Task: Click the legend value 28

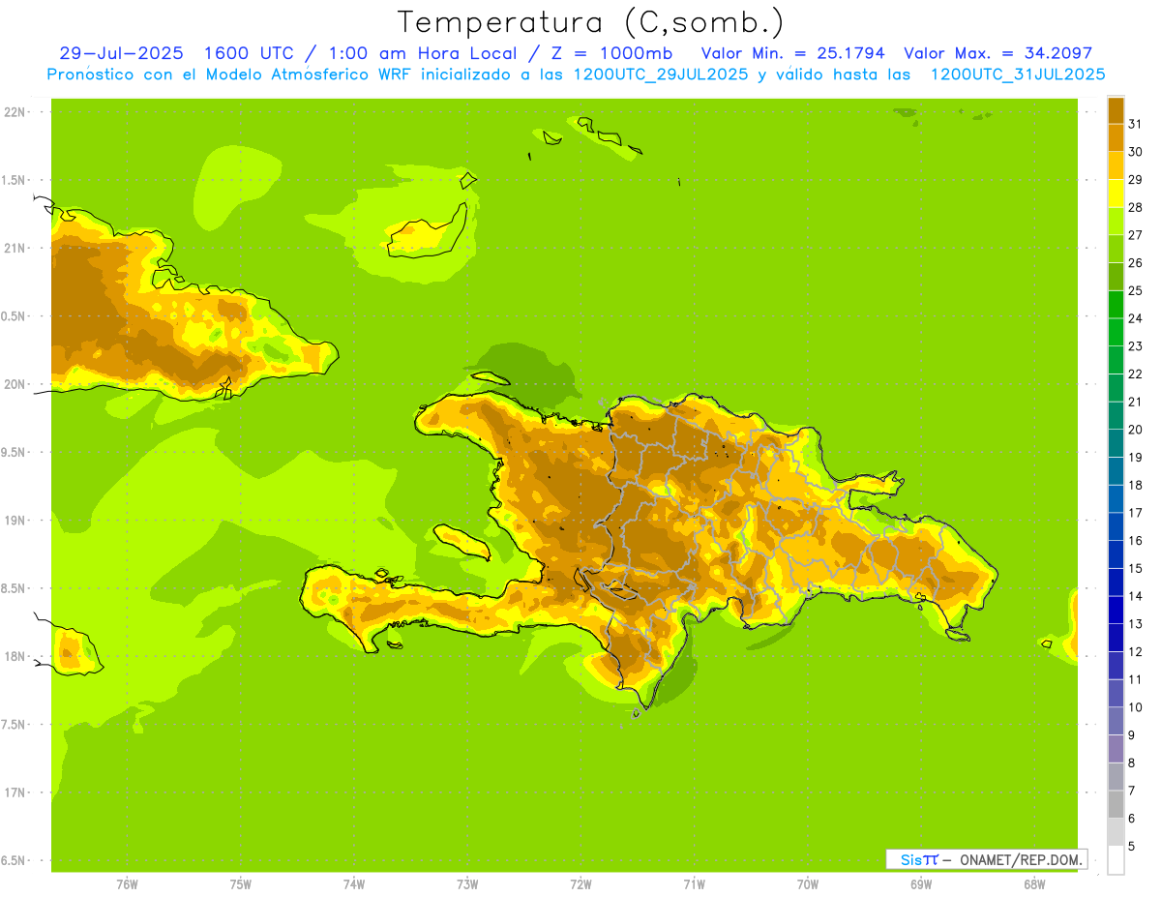Action: 1136,207
